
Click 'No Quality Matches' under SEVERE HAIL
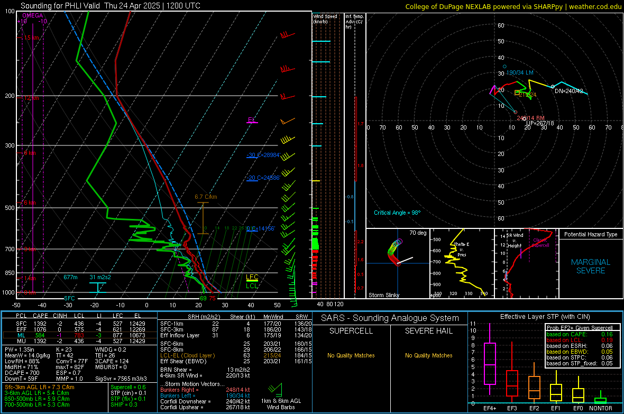428,355
